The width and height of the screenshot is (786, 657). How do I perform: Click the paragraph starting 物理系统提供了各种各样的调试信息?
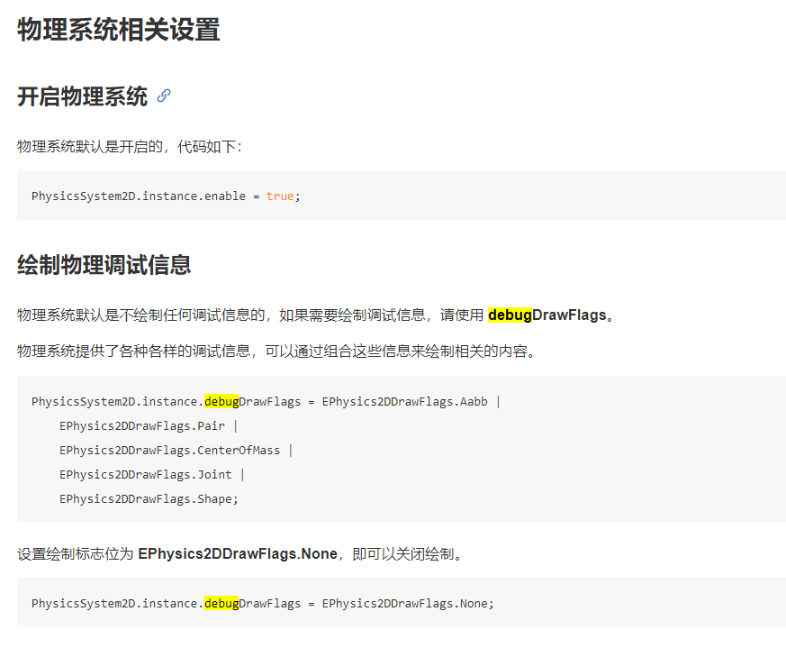(x=277, y=351)
